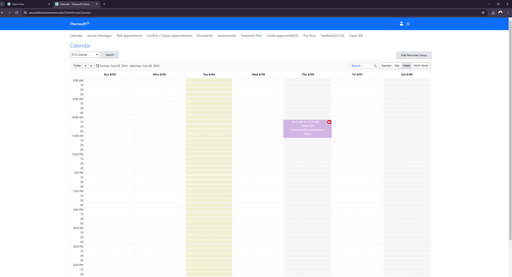Open Calendar nav menu item
The height and width of the screenshot is (277, 512).
click(x=76, y=36)
